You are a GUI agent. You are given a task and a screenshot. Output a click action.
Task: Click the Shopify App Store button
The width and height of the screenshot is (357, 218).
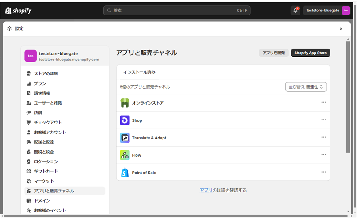coord(310,53)
